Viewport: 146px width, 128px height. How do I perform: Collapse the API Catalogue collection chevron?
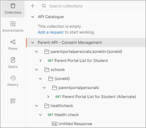tap(33, 17)
